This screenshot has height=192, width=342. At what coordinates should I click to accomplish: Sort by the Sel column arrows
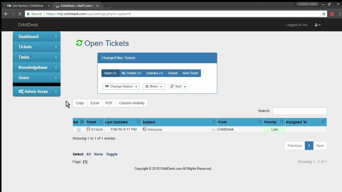[x=82, y=122]
